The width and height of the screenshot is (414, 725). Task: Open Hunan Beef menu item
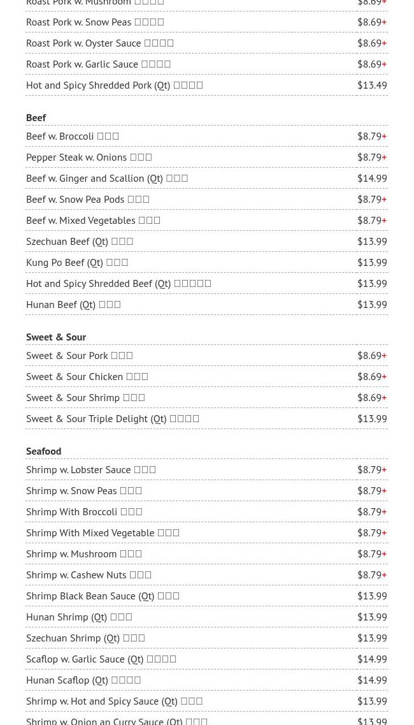point(73,304)
